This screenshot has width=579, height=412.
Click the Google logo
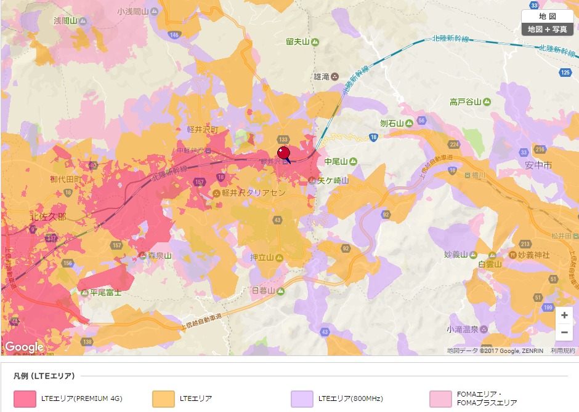24,347
